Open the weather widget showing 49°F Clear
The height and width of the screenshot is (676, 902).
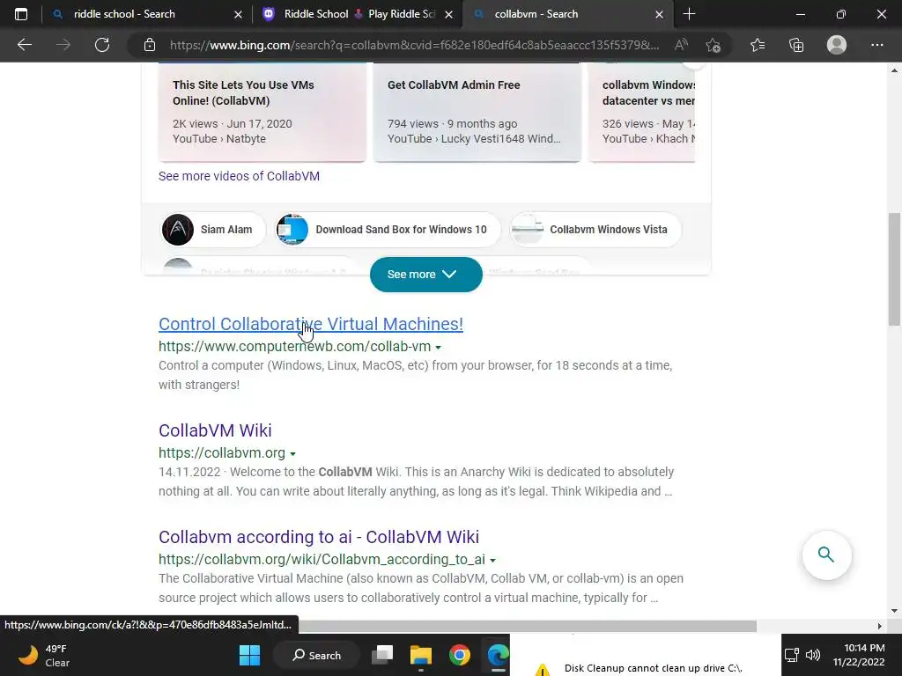[x=44, y=655]
